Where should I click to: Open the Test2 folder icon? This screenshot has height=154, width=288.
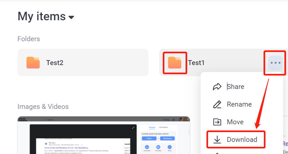[33, 63]
